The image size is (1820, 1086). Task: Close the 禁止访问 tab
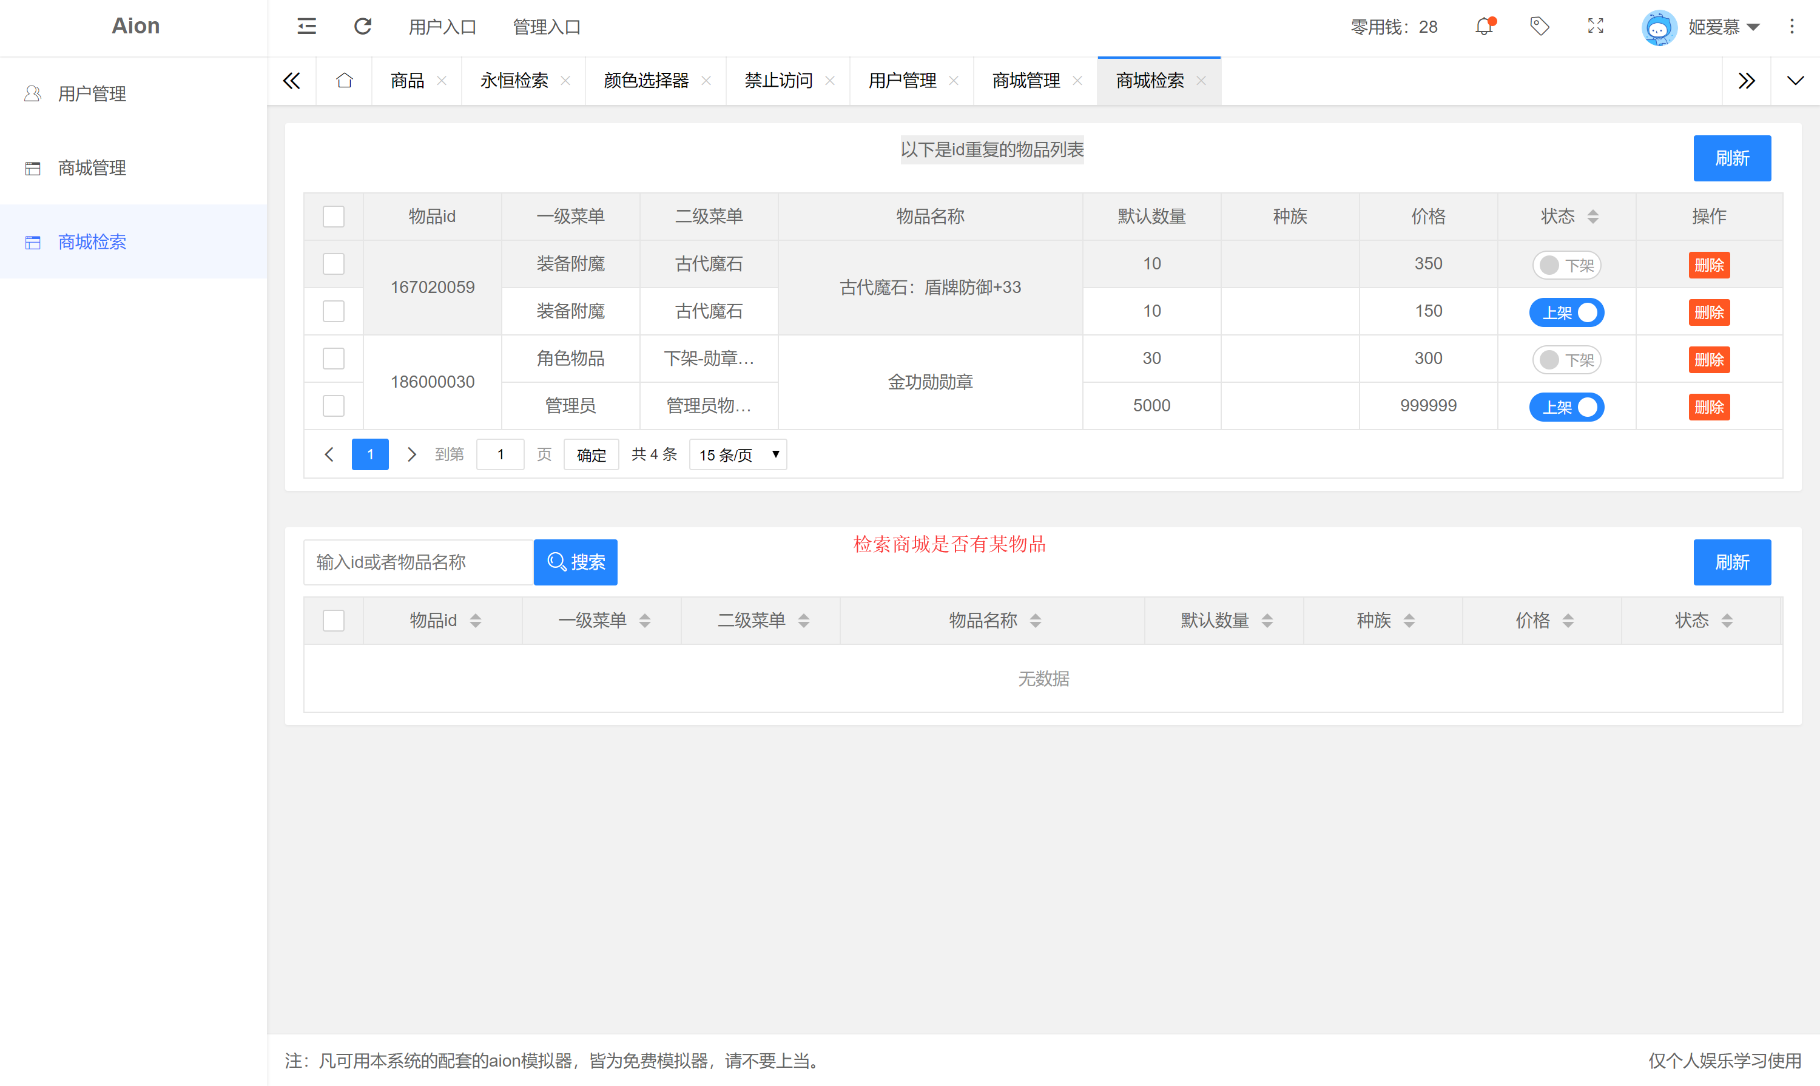(x=830, y=81)
